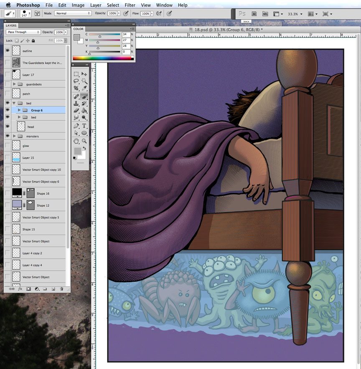The width and height of the screenshot is (361, 369).
Task: Select the Eraser tool
Action: [76, 110]
